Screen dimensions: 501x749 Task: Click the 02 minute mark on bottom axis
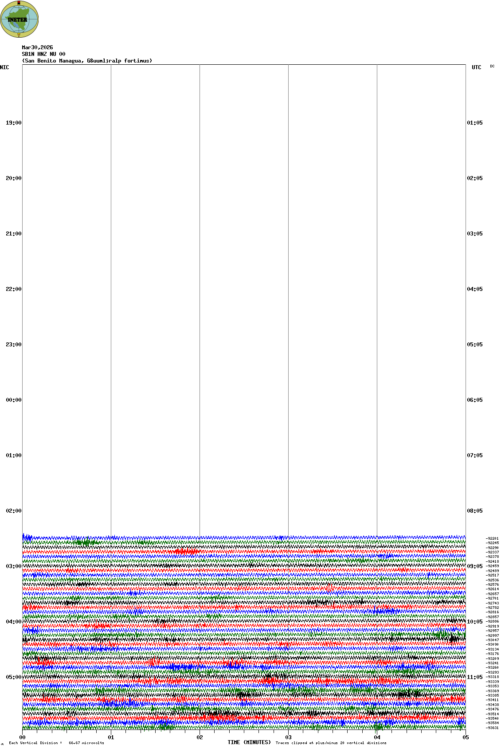click(200, 737)
